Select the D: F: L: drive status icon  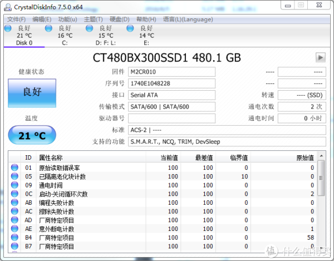click(89, 28)
